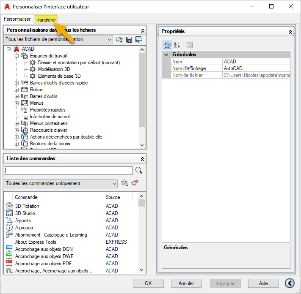
Task: Click the magnifier search icon
Action: (139, 170)
